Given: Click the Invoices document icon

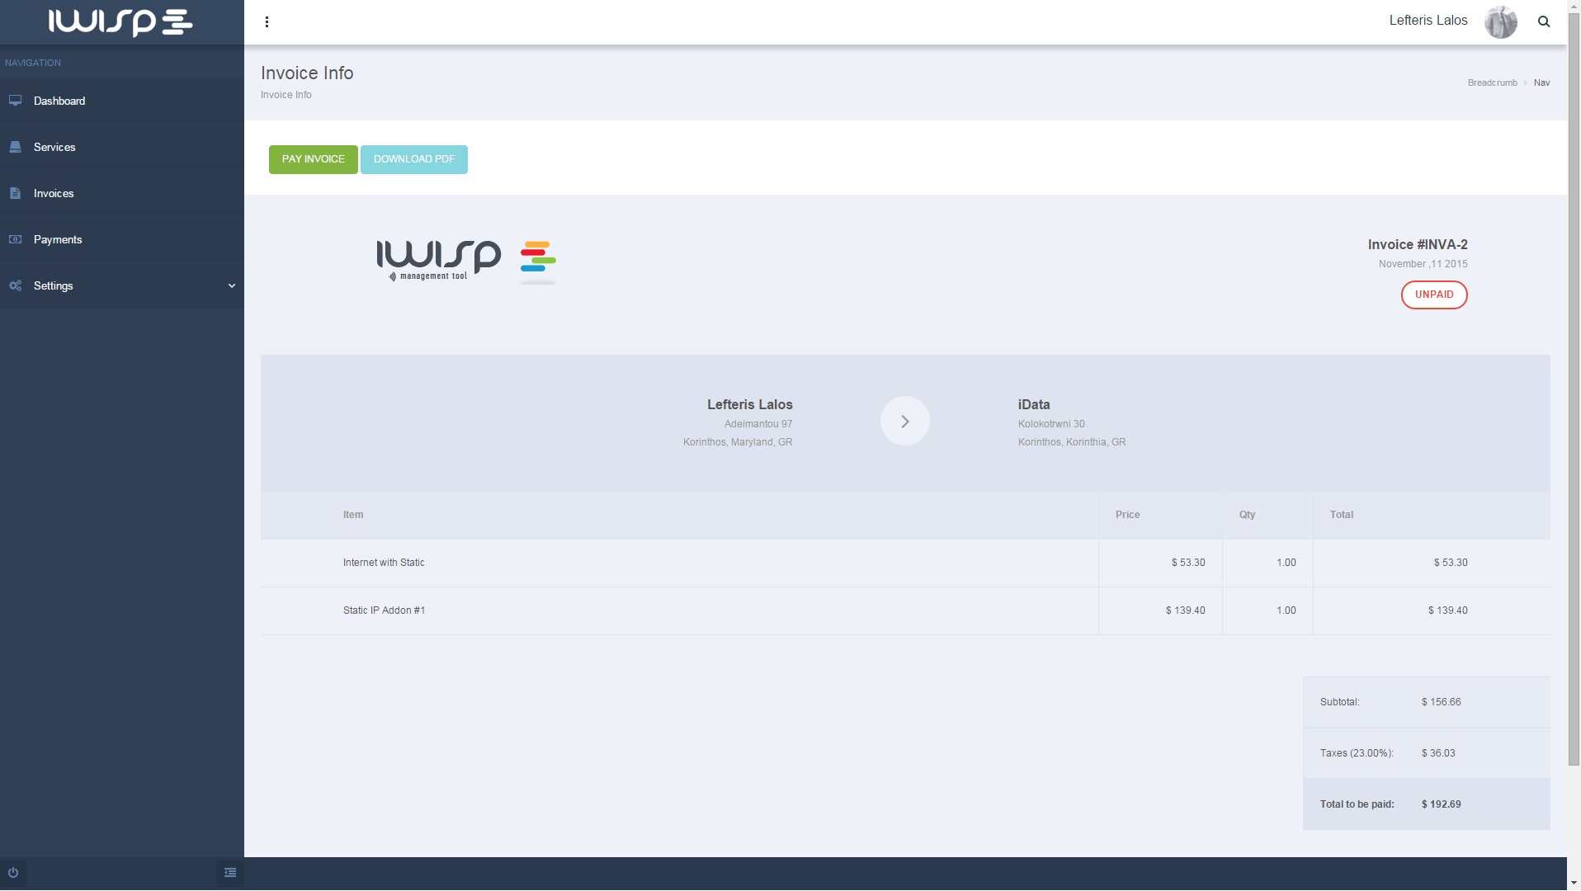Looking at the screenshot, I should click(15, 193).
